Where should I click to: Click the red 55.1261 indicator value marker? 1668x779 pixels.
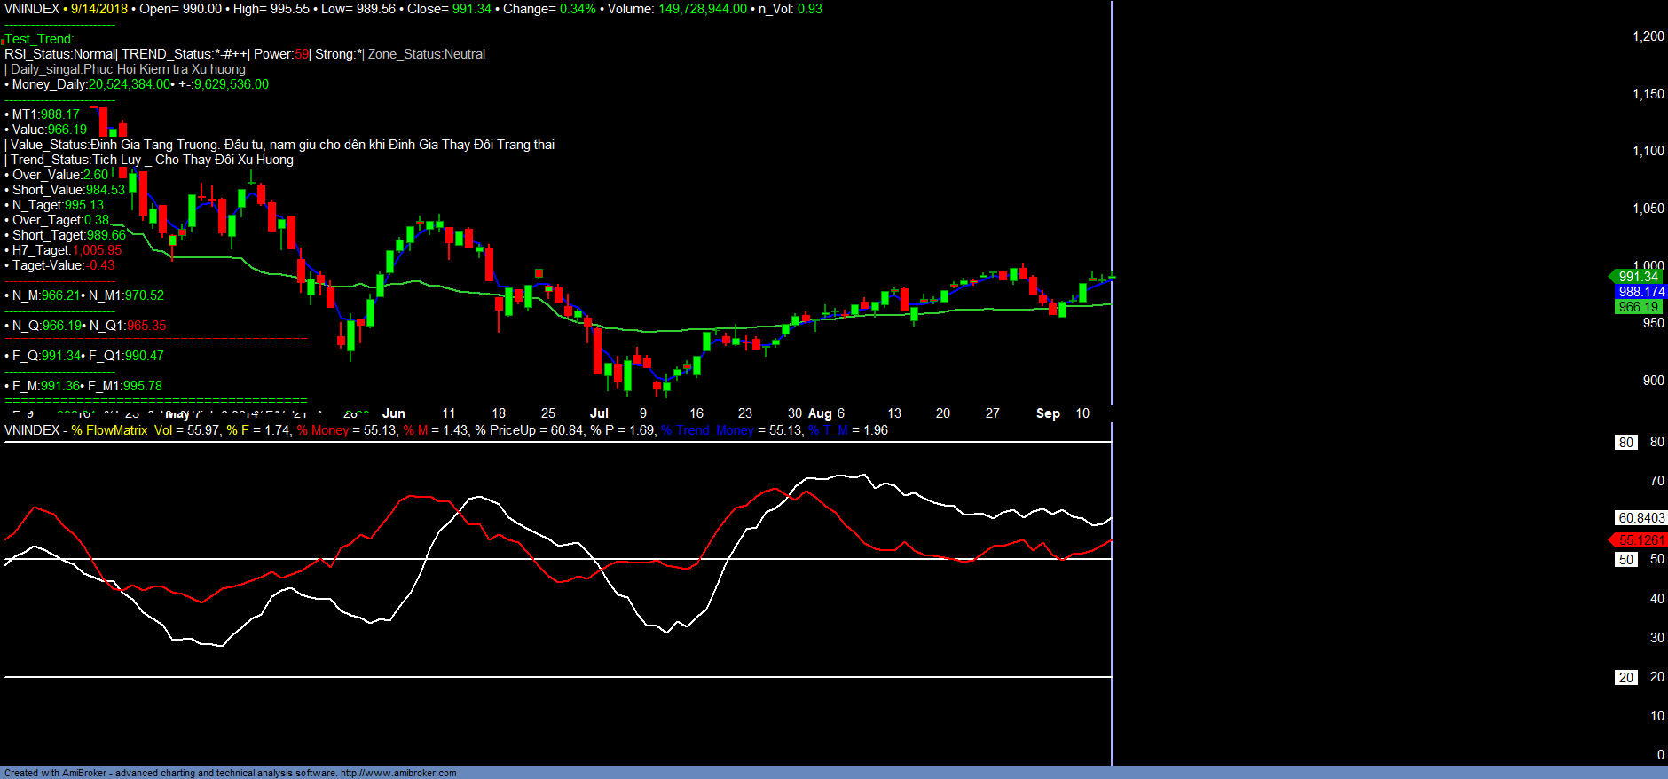point(1640,540)
